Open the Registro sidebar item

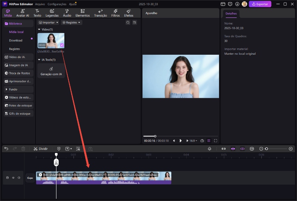(14, 49)
